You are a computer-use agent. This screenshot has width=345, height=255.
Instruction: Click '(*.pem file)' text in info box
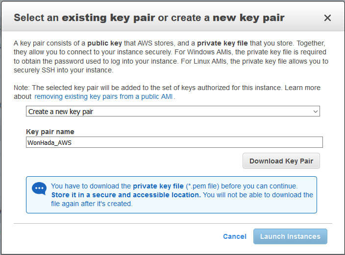(202, 186)
